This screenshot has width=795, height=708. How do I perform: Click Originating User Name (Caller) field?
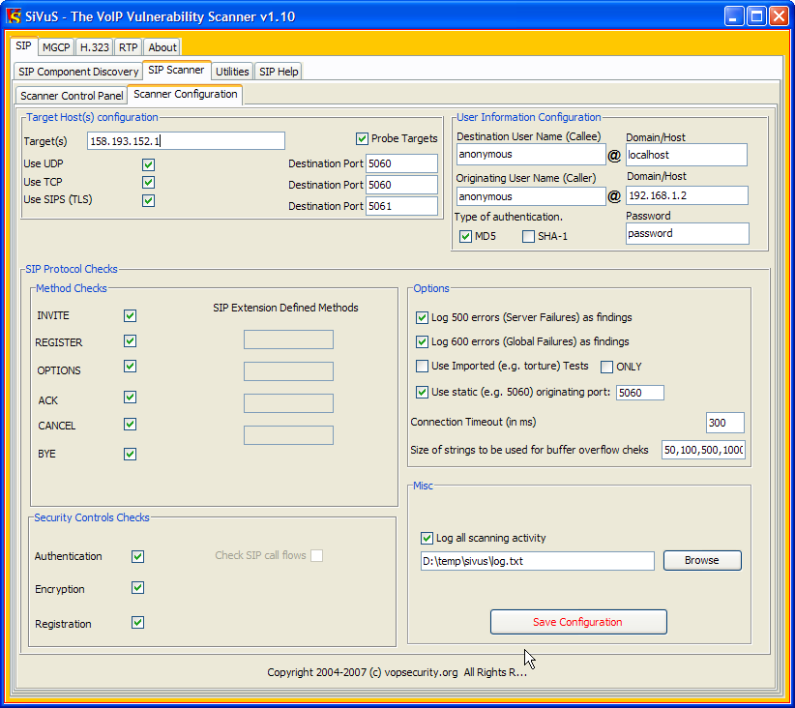(x=531, y=196)
